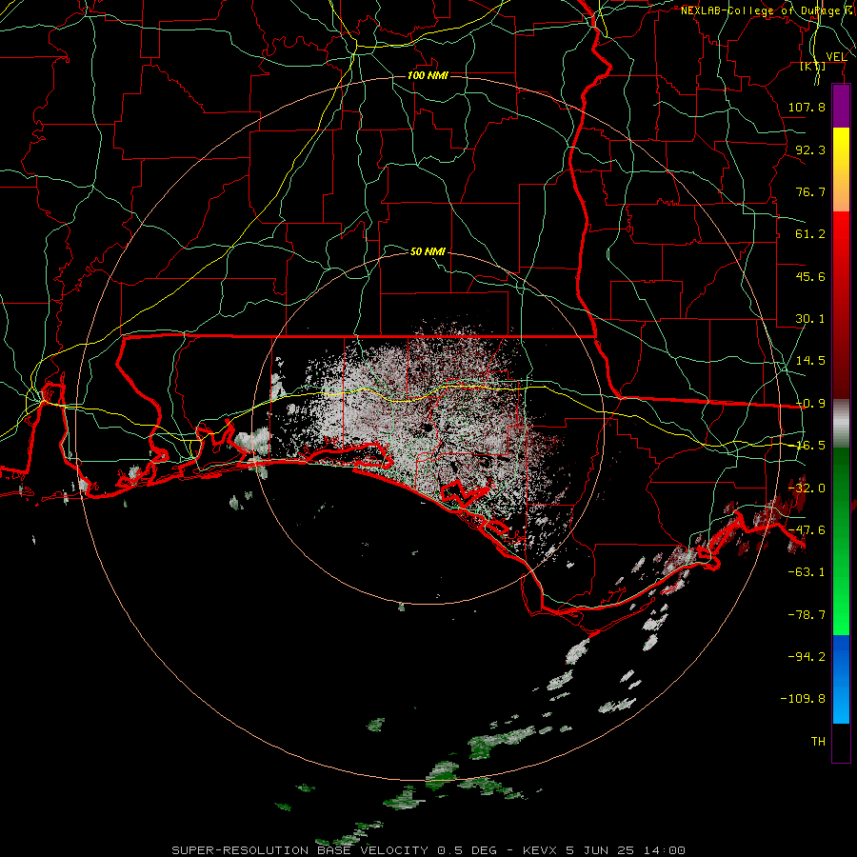Click the -32.0 value on velocity scale

coord(807,488)
